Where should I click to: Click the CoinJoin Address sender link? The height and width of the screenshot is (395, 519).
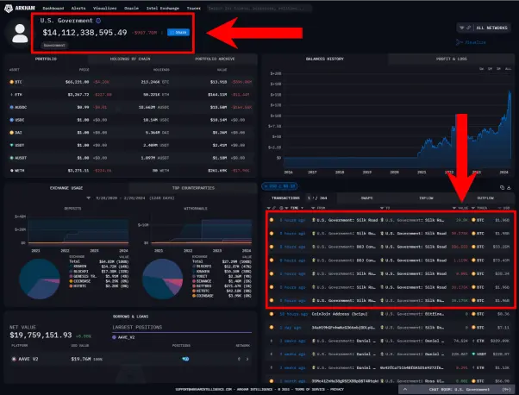click(x=340, y=314)
